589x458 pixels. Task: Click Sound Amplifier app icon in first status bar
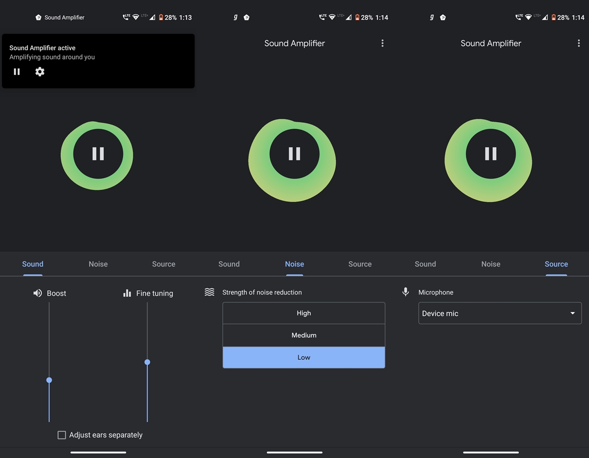tap(38, 17)
